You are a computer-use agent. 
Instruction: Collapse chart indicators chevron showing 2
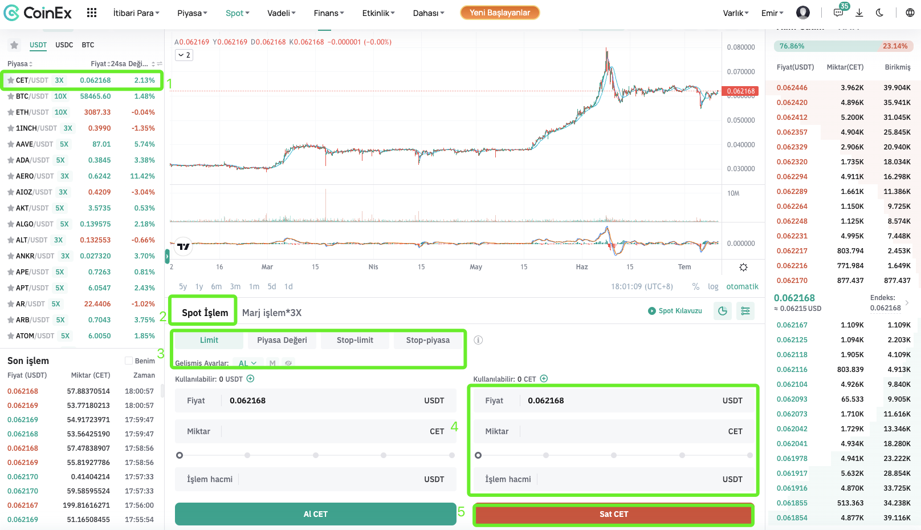coord(184,55)
